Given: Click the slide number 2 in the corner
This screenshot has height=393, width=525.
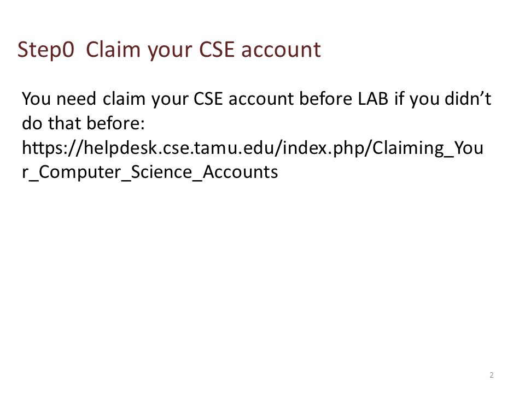Looking at the screenshot, I should (x=491, y=375).
